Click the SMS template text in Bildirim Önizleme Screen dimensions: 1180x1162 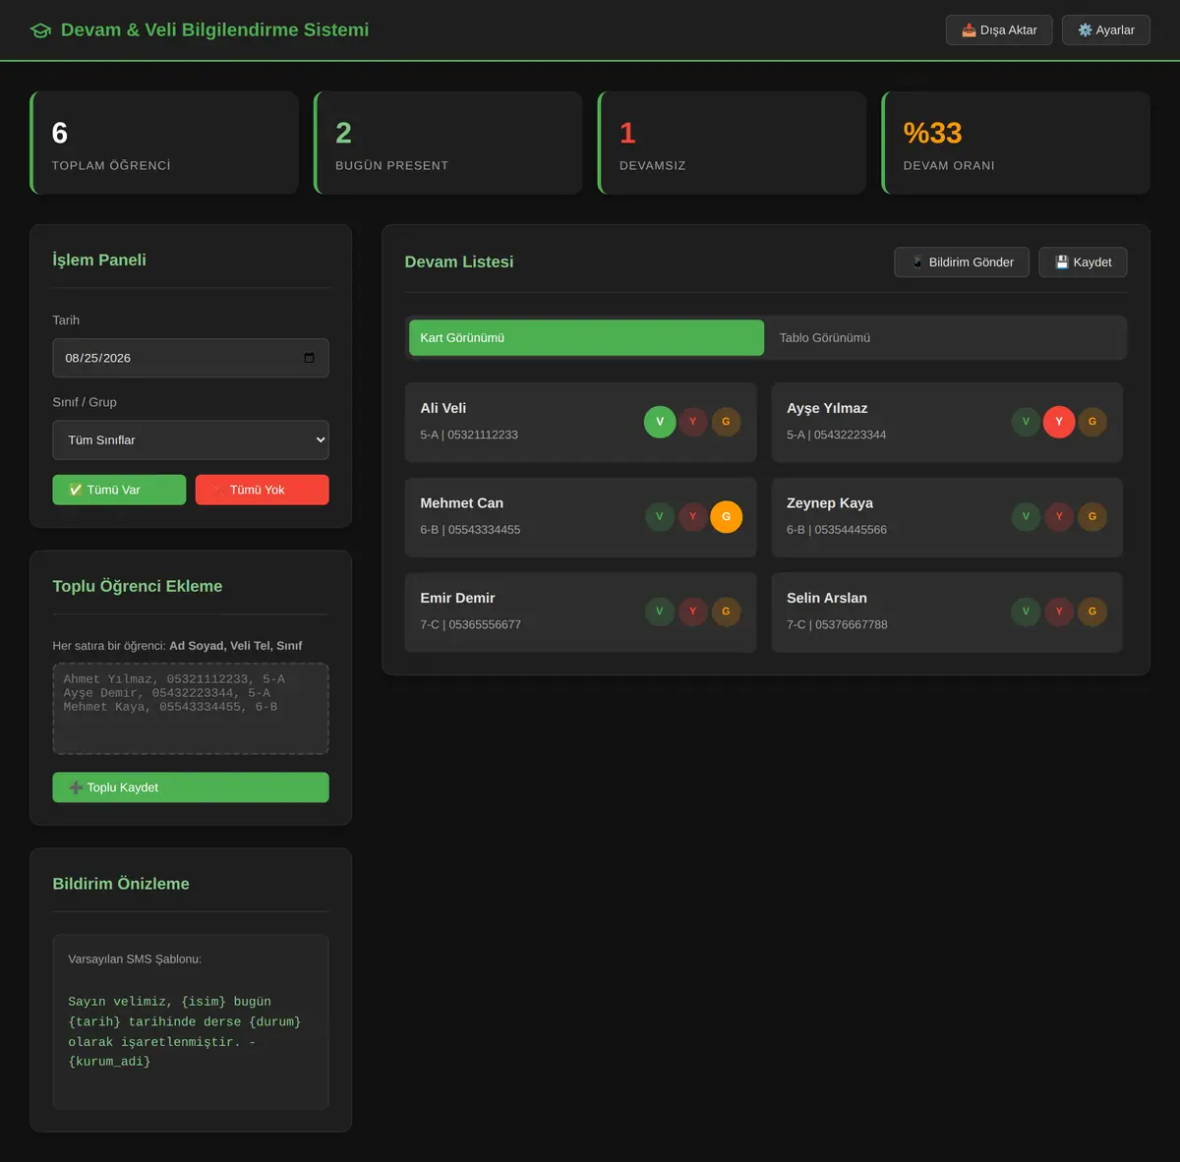185,1031
